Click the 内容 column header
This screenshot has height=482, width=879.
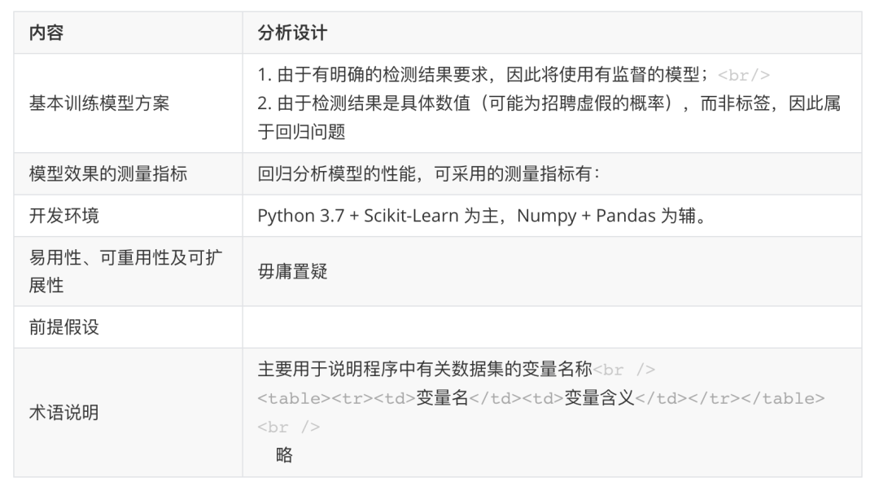click(46, 33)
